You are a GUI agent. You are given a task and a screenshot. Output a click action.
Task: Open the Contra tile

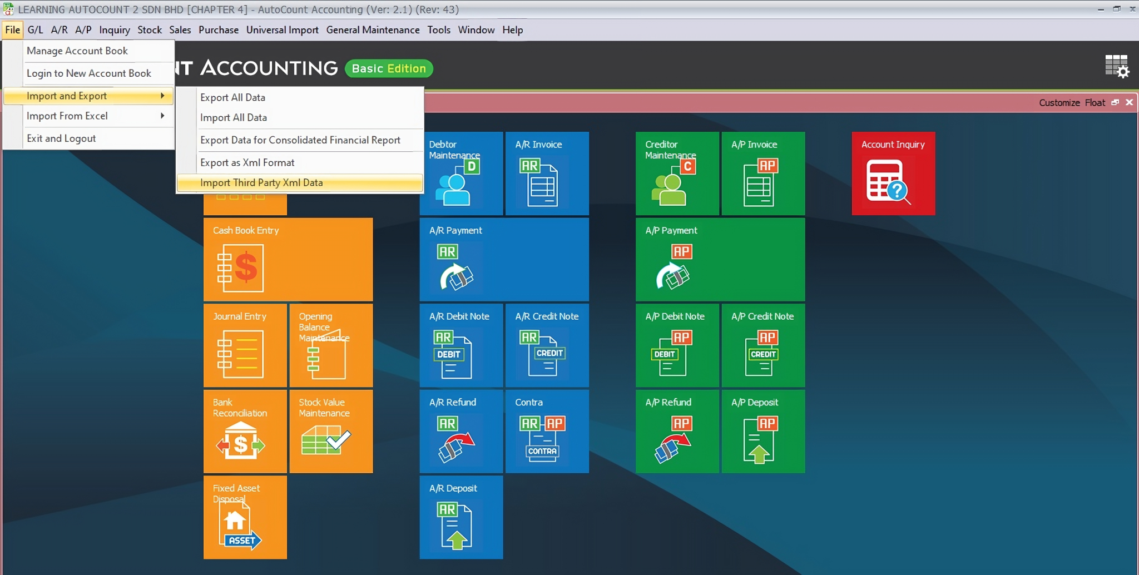[x=547, y=431]
